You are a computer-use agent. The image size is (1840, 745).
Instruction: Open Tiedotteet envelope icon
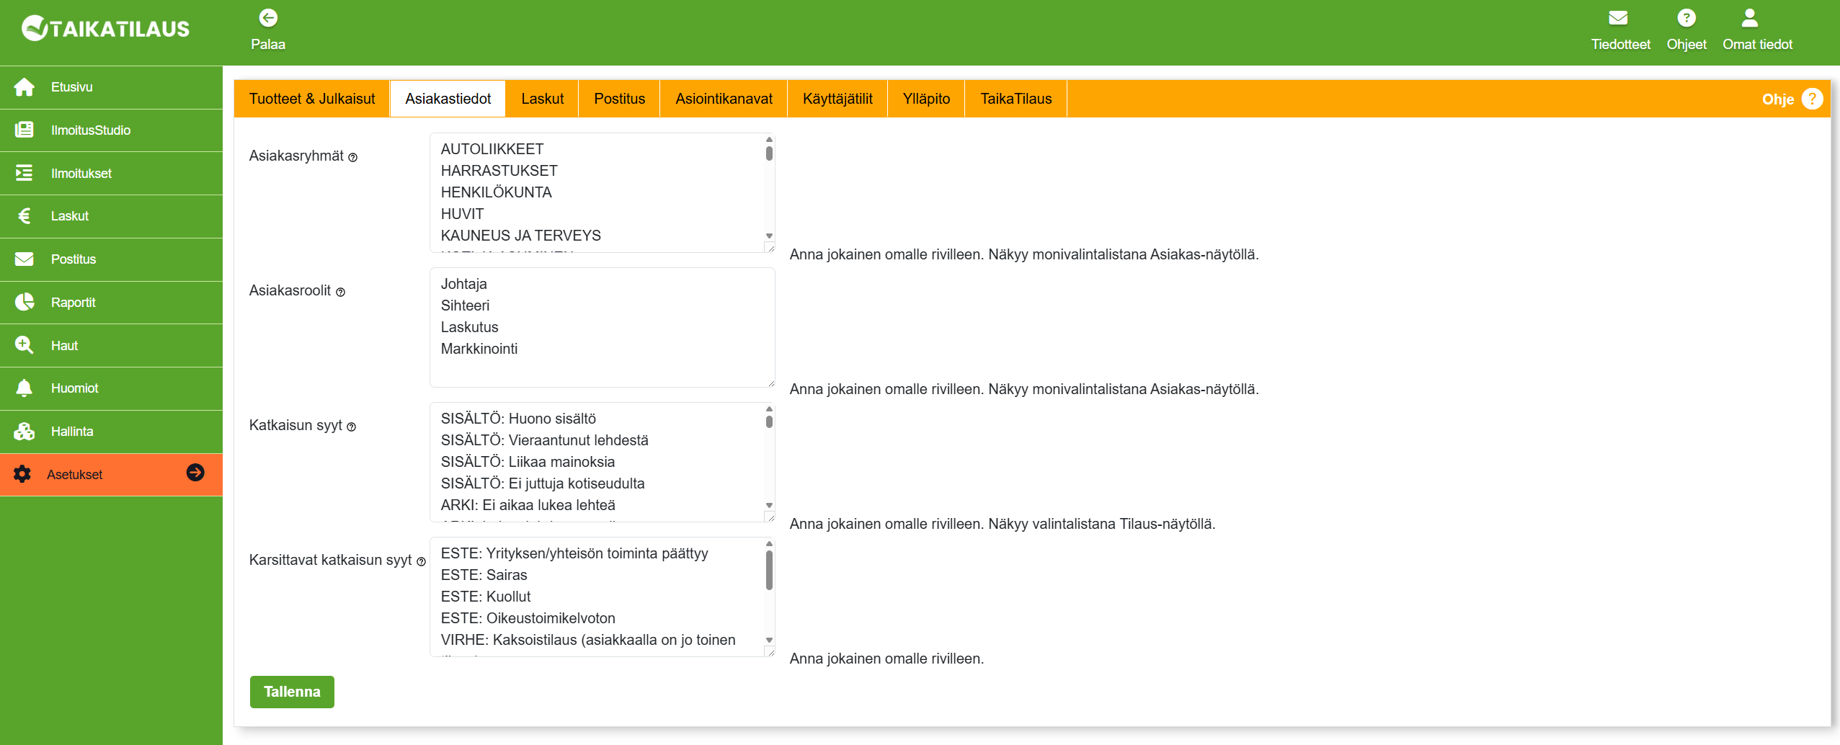[1619, 18]
